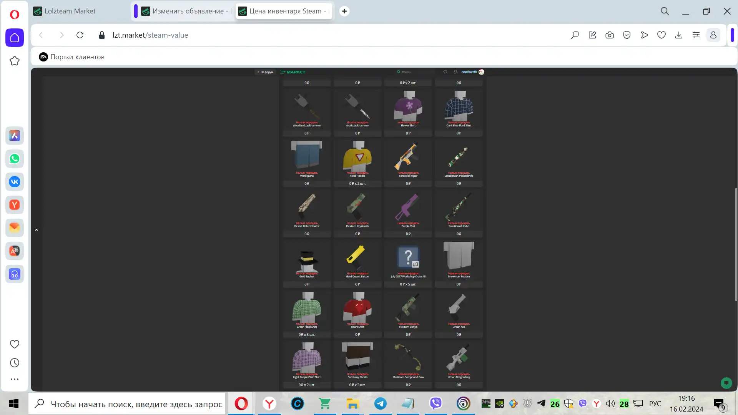Screen dimensions: 738x415
Task: Go back to the previous page
Action: click(x=41, y=35)
